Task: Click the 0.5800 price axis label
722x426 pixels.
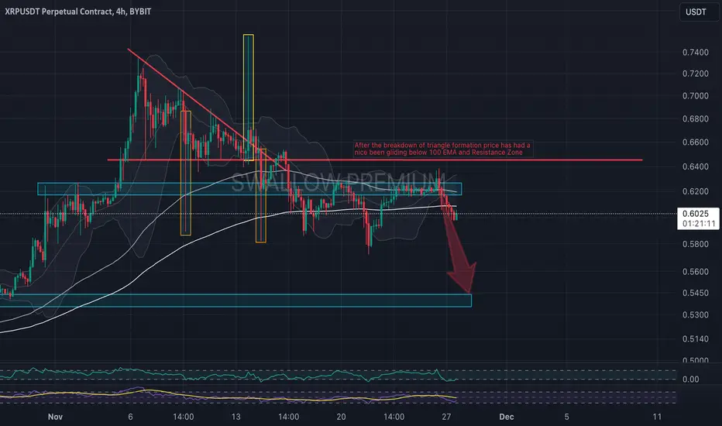Action: (x=696, y=244)
